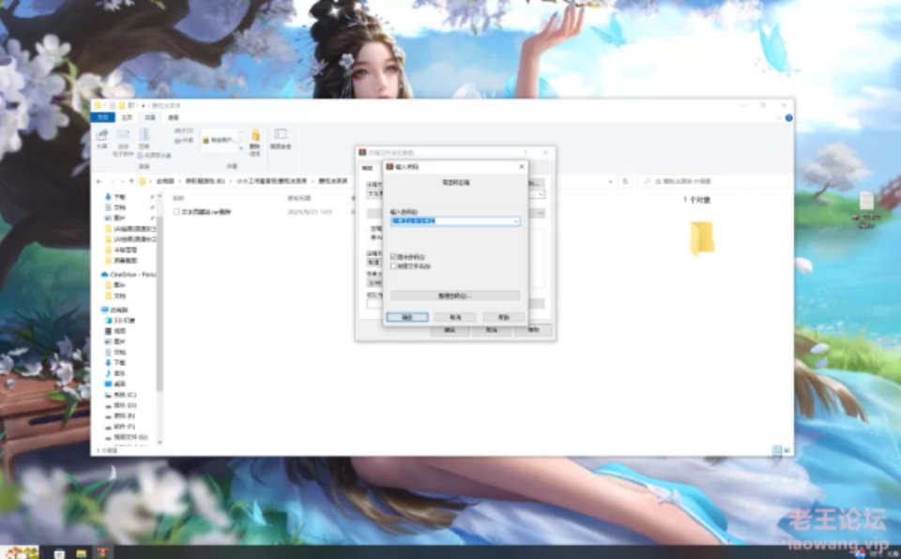Open 3D Objects under This PC

point(120,320)
